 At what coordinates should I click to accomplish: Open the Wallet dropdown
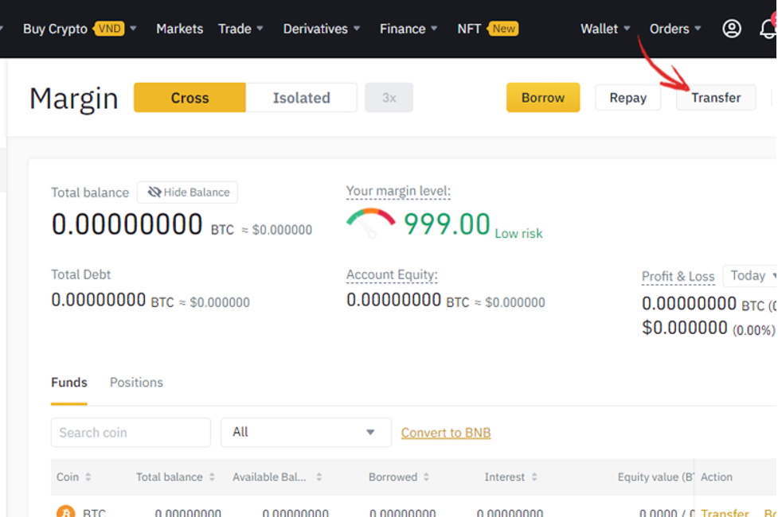click(x=605, y=29)
